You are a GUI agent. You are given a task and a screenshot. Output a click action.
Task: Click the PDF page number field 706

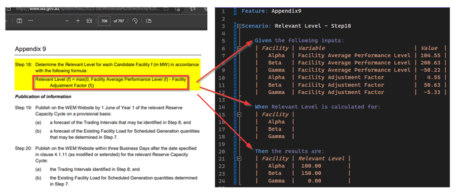[104, 21]
